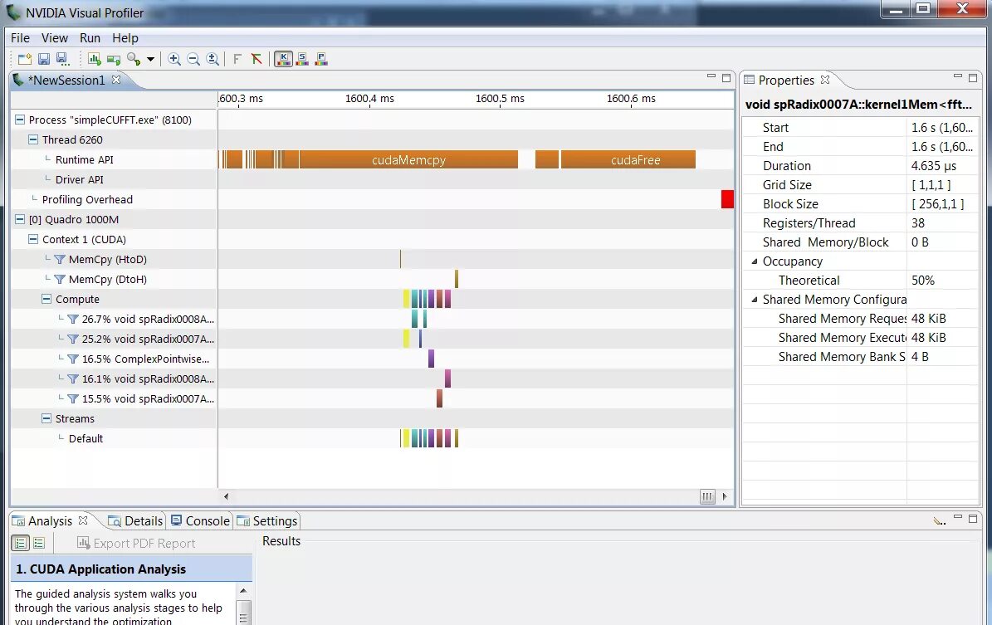Maximize the Properties panel
Image resolution: width=992 pixels, height=625 pixels.
click(x=973, y=78)
